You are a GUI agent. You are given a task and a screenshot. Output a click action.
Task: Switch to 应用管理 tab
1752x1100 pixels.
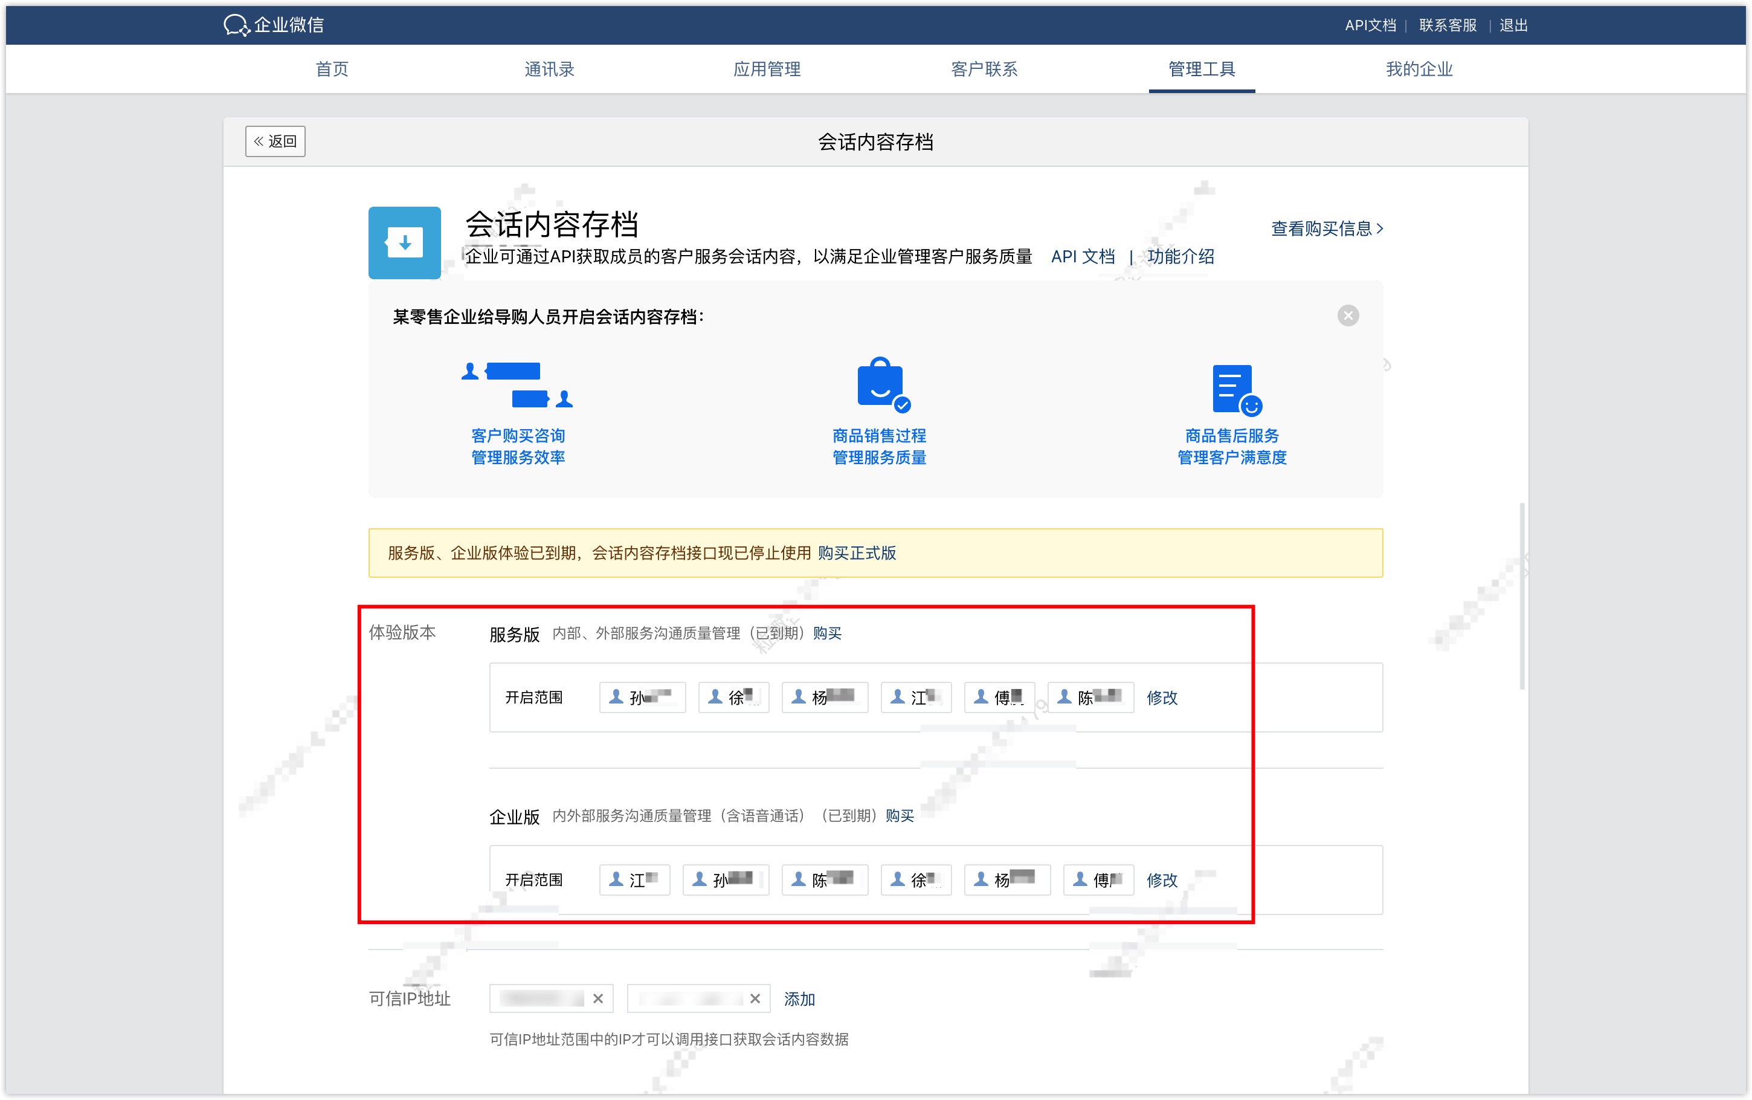coord(766,69)
